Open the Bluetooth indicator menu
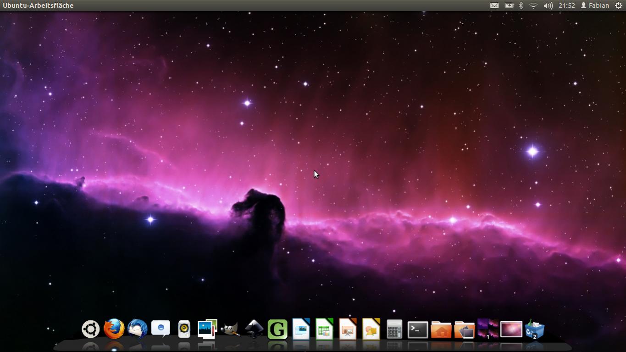 click(x=521, y=6)
